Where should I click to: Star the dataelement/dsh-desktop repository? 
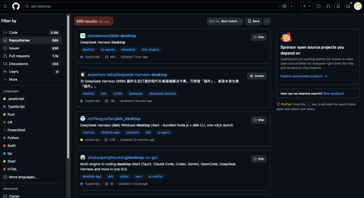coord(259,37)
